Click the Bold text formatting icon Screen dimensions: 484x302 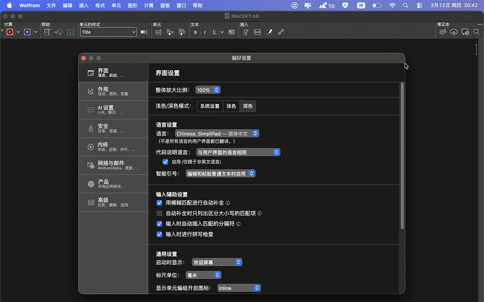pos(196,32)
